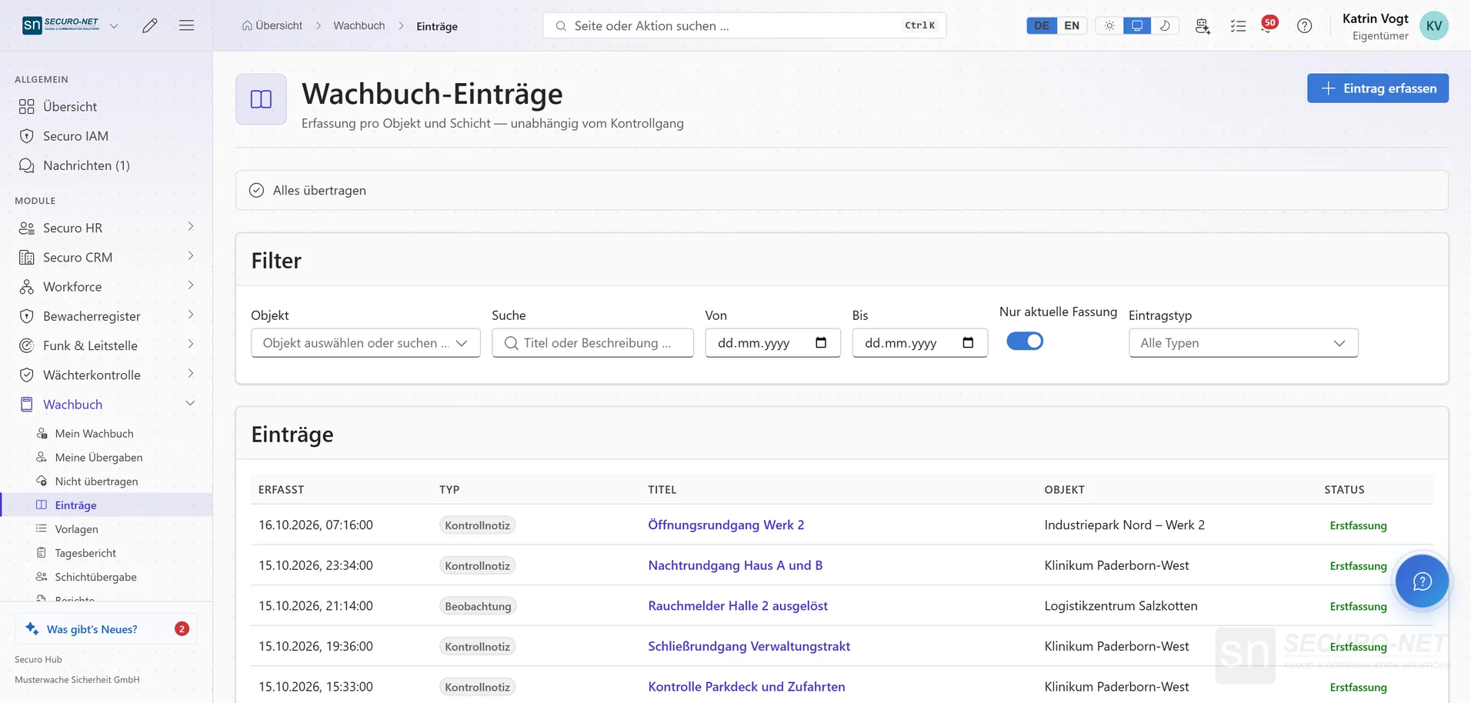Click the Wachbuch breadcrumb
1471x703 pixels.
[x=359, y=25]
